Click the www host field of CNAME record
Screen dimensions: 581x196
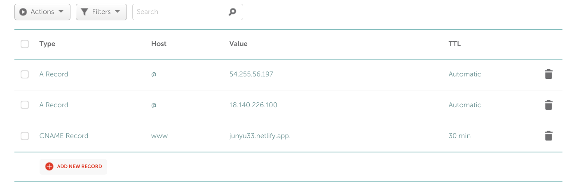pos(159,136)
